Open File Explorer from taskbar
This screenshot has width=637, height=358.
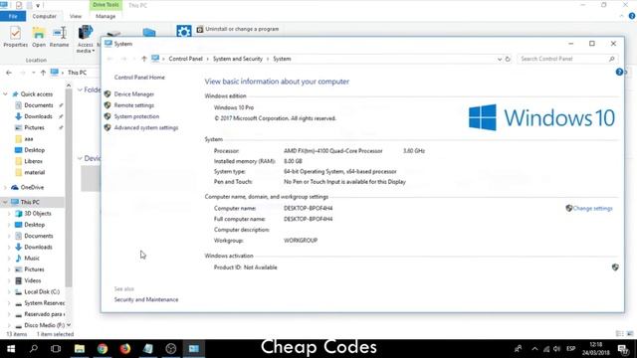(80, 349)
